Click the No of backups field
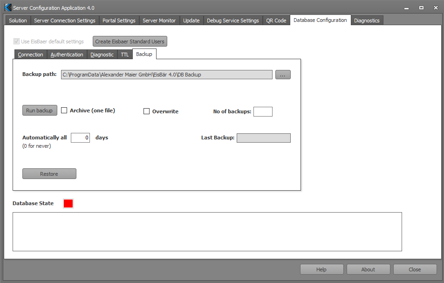This screenshot has height=283, width=444. tap(263, 111)
